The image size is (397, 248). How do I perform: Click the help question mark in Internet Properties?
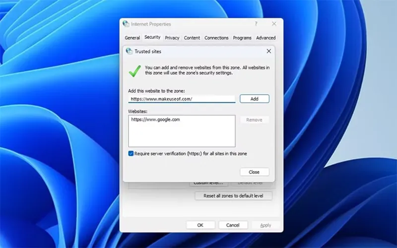tap(256, 24)
